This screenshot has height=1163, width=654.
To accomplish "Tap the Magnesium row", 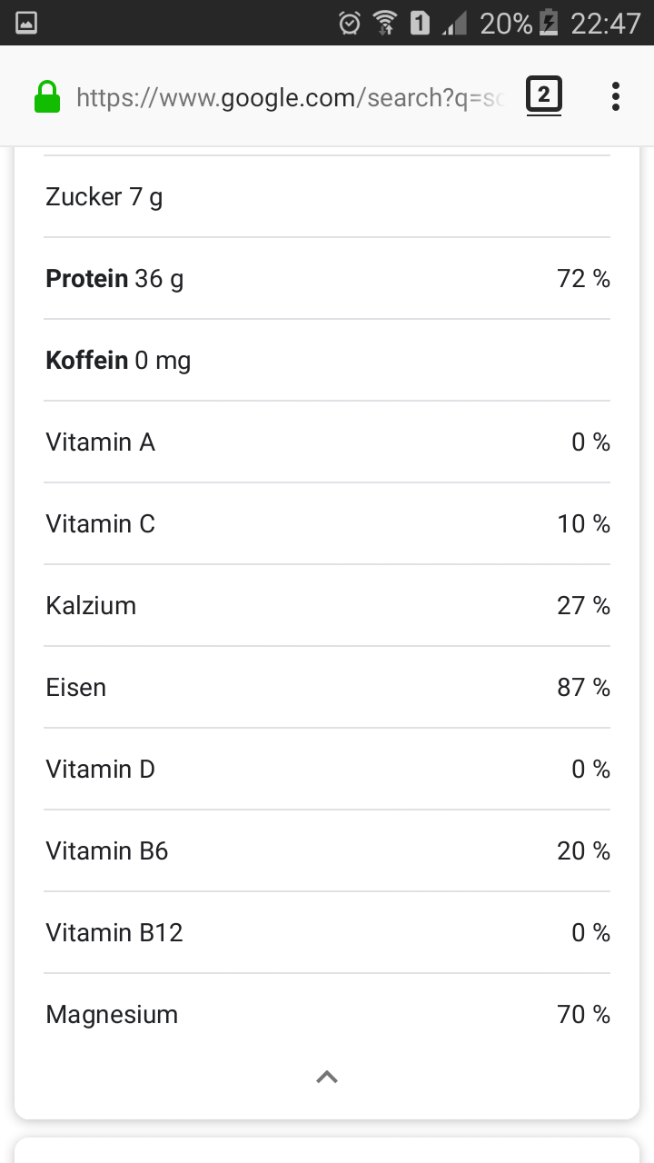I will coord(327,1014).
